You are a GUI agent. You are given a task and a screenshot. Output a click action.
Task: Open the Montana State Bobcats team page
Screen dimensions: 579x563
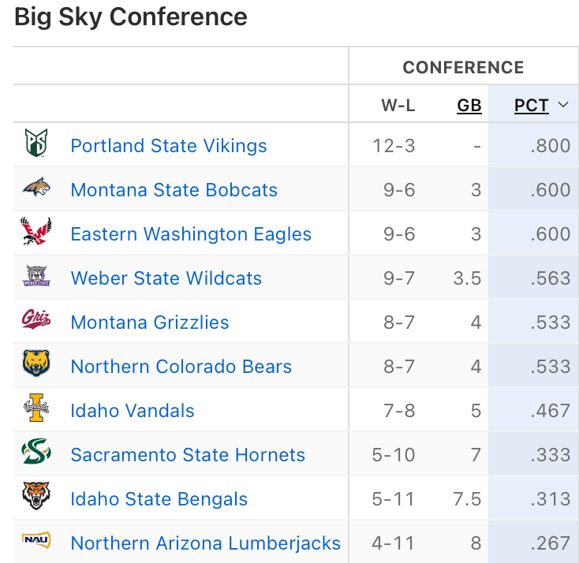pyautogui.click(x=174, y=190)
